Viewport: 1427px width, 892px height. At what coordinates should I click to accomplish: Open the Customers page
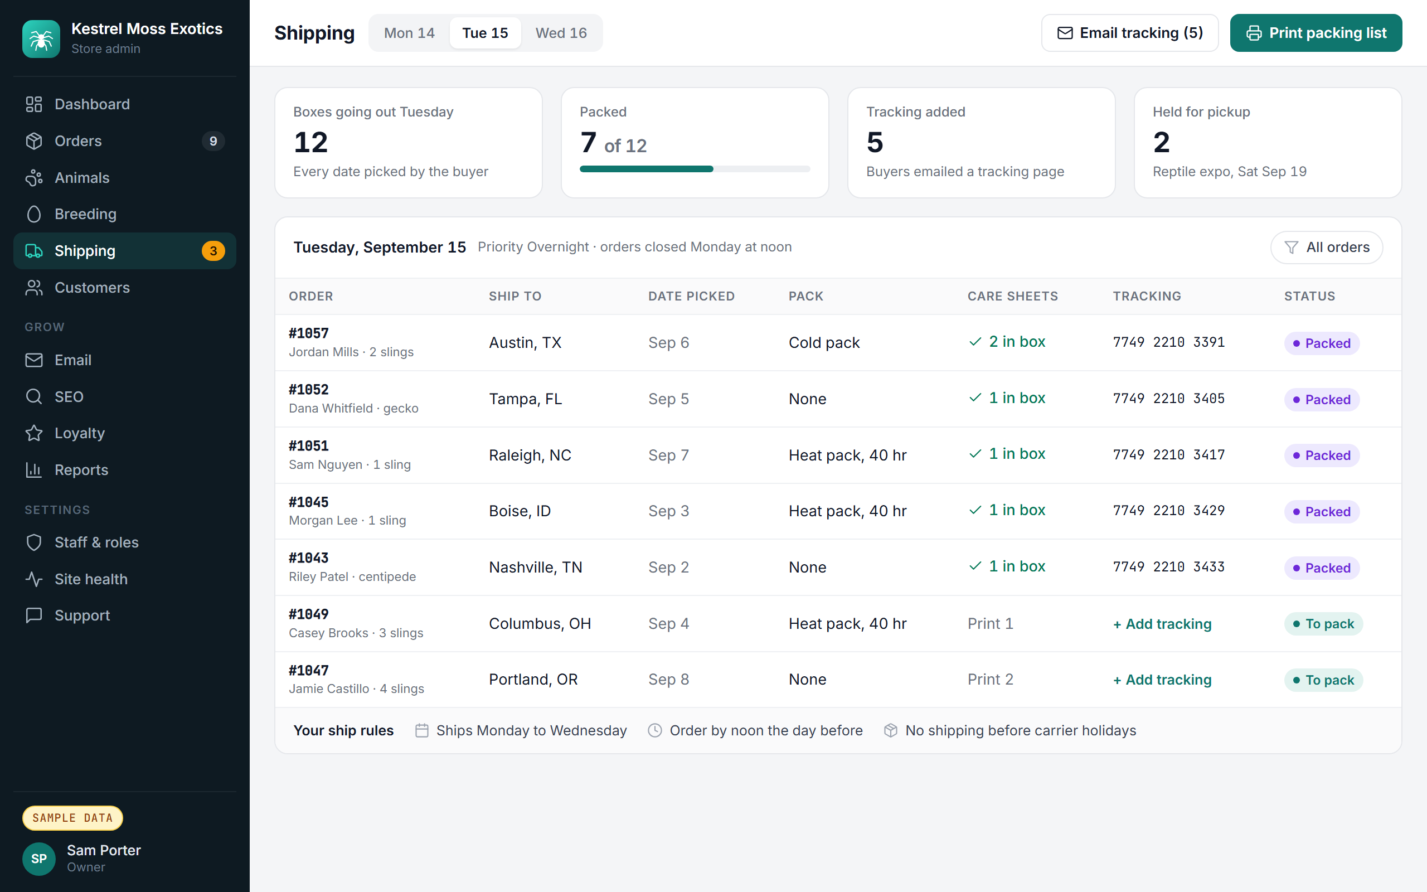pyautogui.click(x=124, y=287)
